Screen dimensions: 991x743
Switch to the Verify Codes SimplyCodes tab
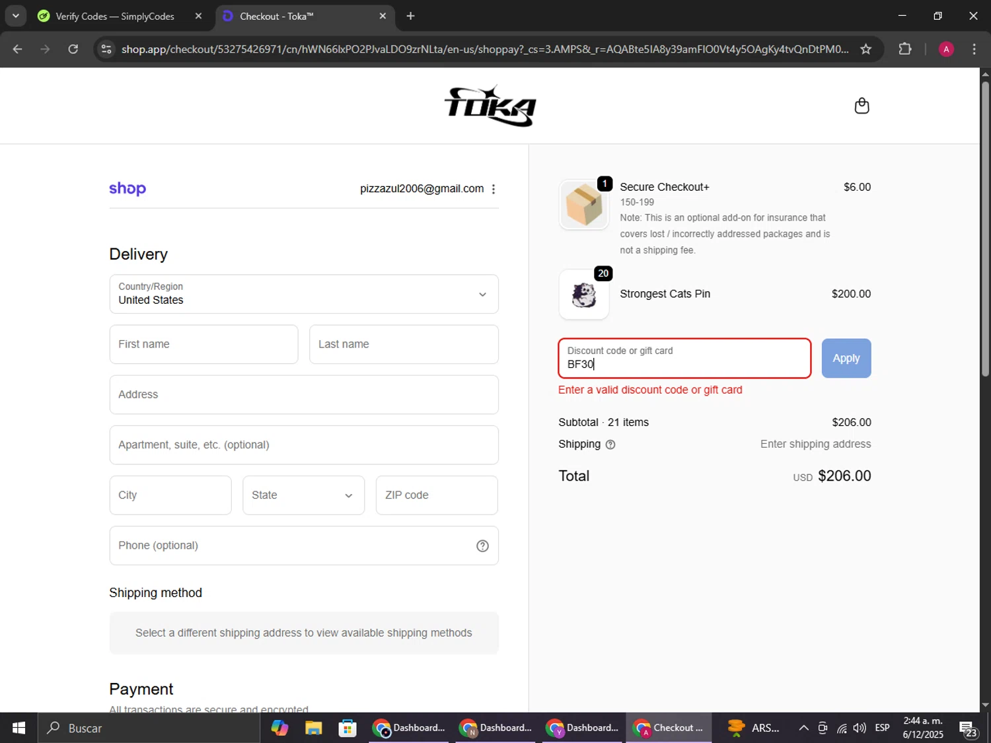tap(115, 16)
